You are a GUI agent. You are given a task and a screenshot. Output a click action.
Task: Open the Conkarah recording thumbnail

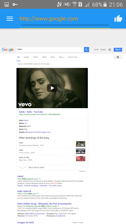click(x=81, y=144)
